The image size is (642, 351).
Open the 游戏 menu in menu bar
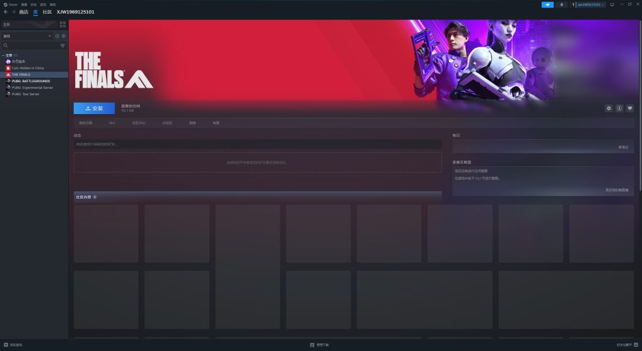43,4
